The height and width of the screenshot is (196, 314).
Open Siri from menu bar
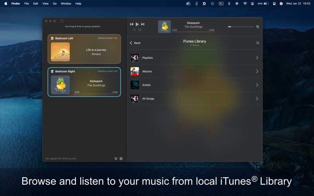click(x=281, y=4)
